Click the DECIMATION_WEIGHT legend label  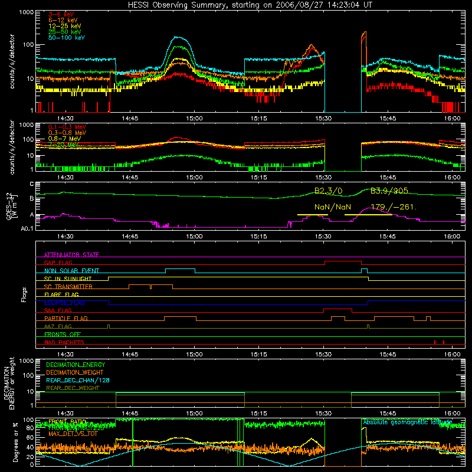coord(75,372)
